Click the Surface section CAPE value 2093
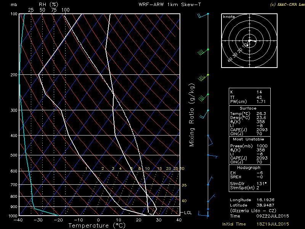305x229 pixels. 262,130
